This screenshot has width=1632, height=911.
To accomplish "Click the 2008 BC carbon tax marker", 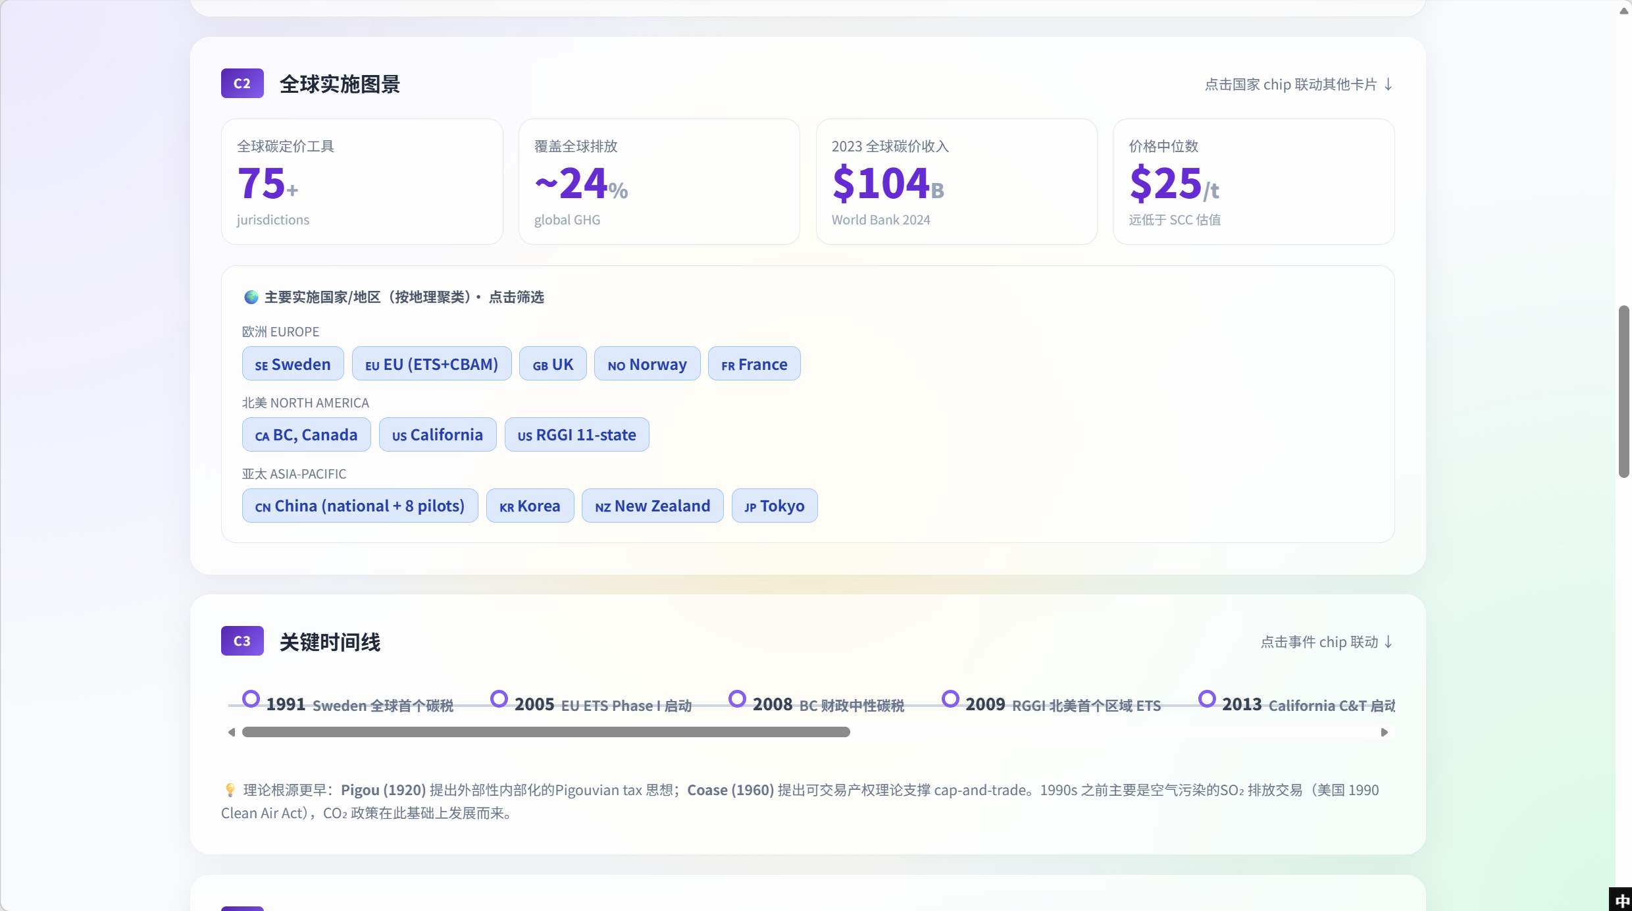I will 738,699.
